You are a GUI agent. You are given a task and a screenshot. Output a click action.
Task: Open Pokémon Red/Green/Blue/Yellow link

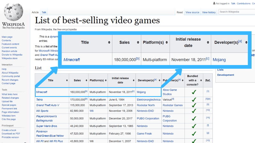click(x=50, y=133)
